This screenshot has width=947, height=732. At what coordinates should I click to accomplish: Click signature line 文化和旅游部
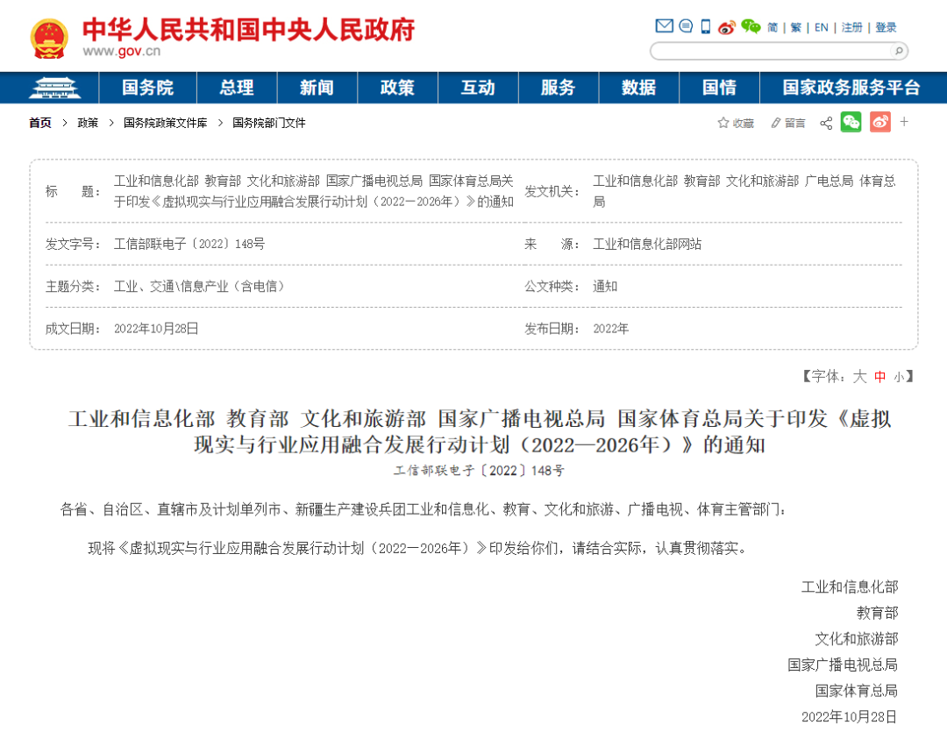pos(857,639)
